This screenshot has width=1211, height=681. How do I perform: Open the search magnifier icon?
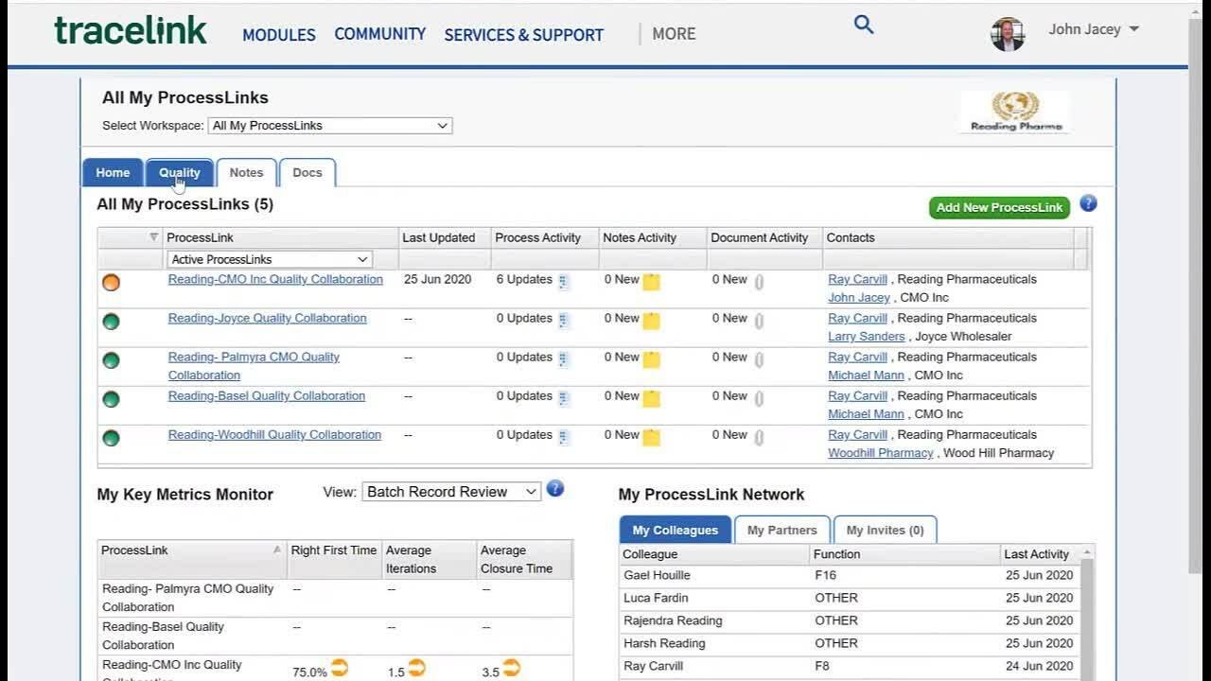coord(864,26)
